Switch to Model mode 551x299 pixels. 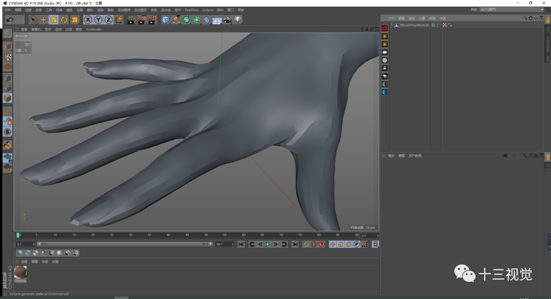coord(7,46)
